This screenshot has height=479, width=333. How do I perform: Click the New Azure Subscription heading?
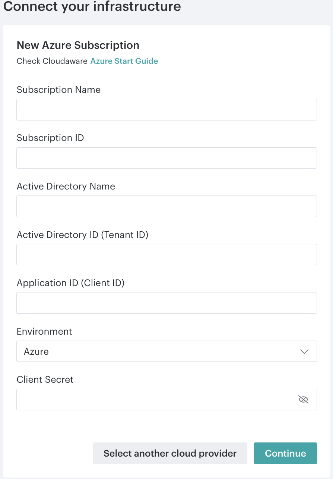point(78,45)
